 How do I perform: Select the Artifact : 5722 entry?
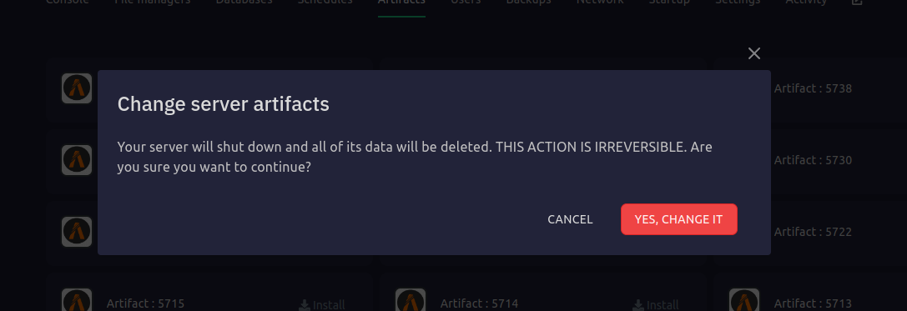point(813,232)
